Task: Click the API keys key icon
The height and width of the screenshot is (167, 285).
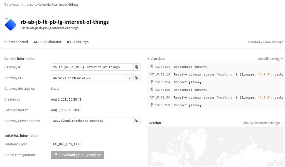Action: 69,42
